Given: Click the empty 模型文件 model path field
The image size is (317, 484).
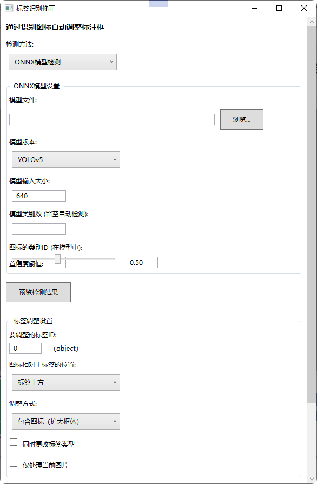Looking at the screenshot, I should 111,119.
